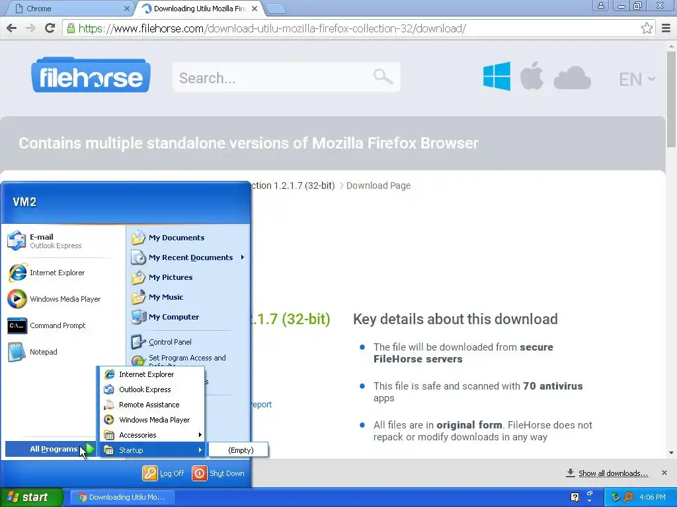Click the (Empty) Startup entry

click(238, 450)
